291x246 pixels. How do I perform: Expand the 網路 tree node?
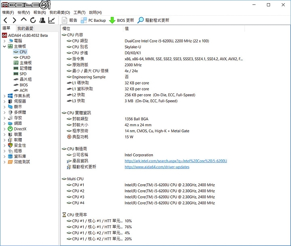4,123
